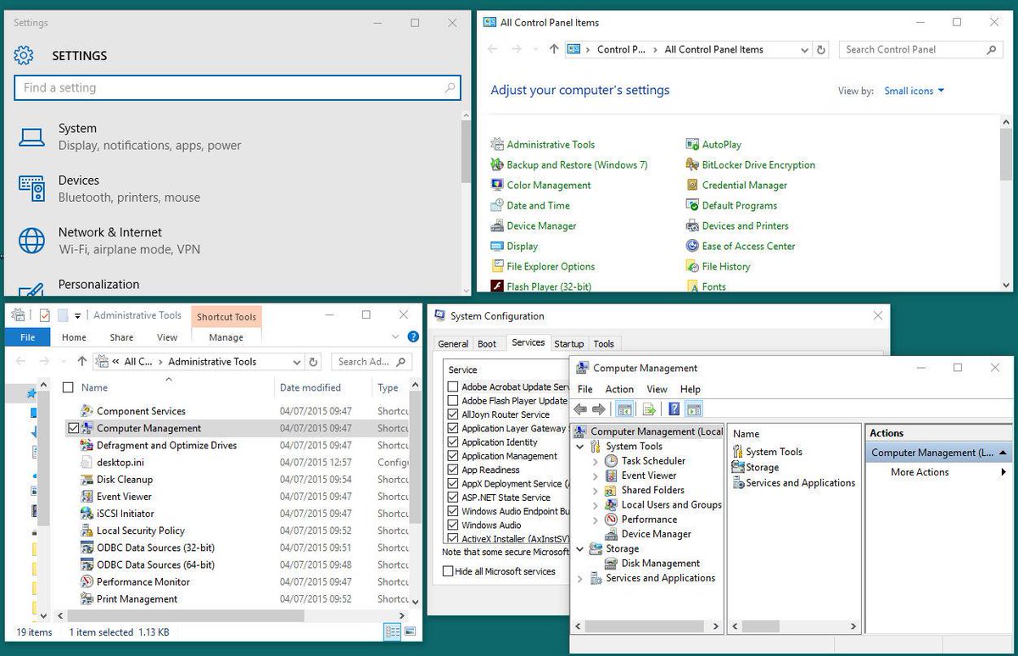The height and width of the screenshot is (656, 1018).
Task: Click Component Services icon in Administrative Tools
Action: point(87,411)
